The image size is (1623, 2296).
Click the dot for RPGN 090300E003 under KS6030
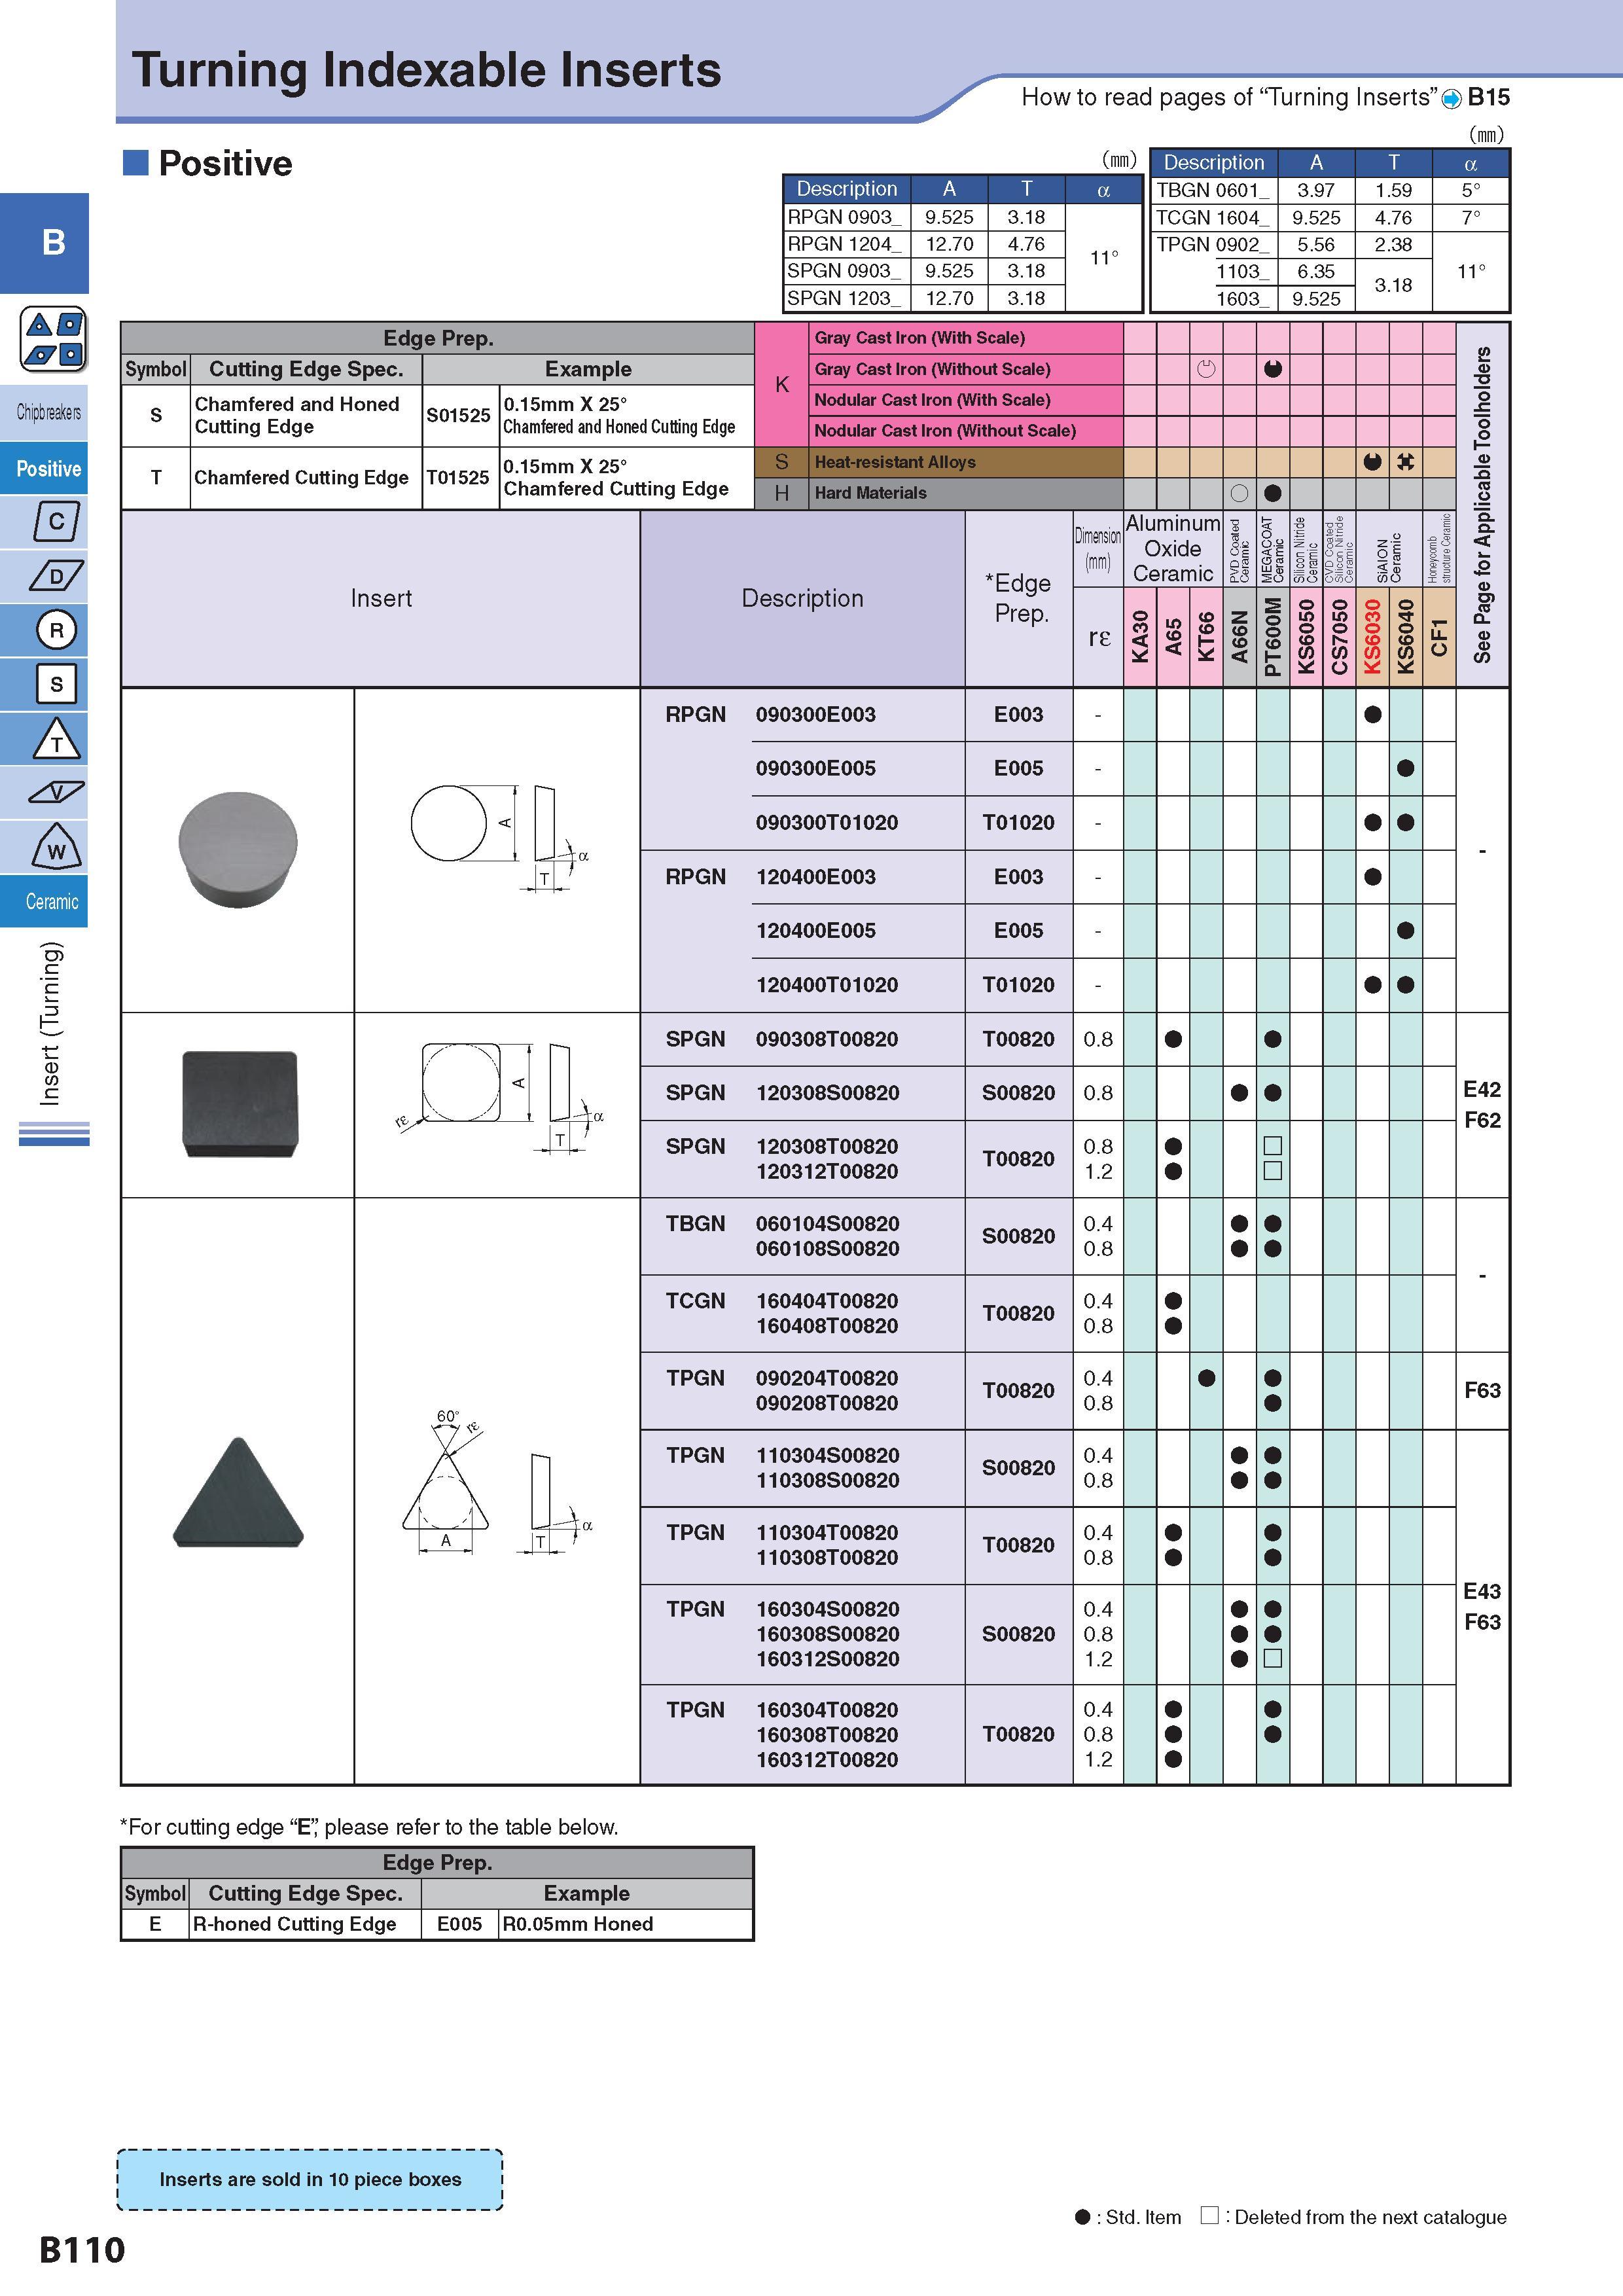coord(1372,714)
